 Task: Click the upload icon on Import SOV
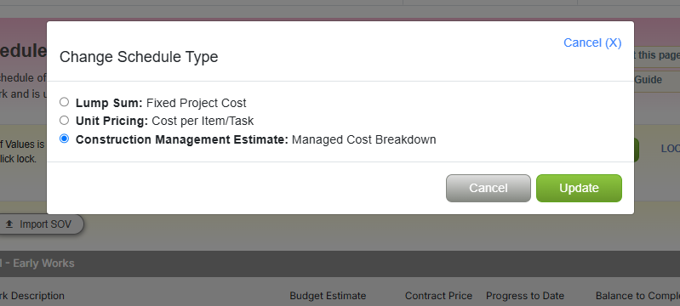pyautogui.click(x=9, y=224)
